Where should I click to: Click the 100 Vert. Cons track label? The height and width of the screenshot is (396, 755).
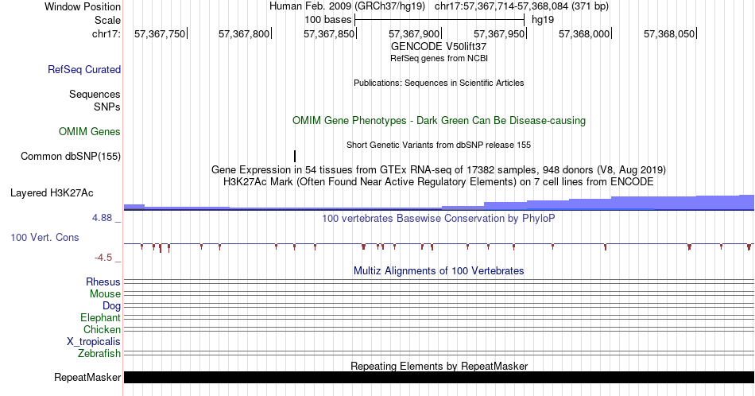(45, 237)
